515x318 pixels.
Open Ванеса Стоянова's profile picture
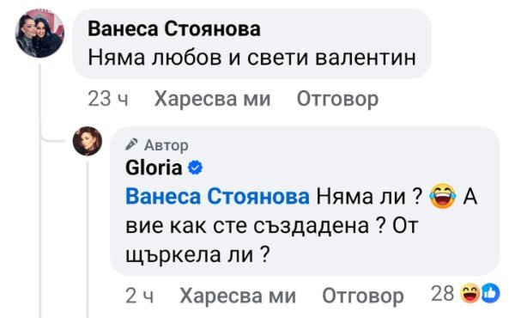(39, 34)
